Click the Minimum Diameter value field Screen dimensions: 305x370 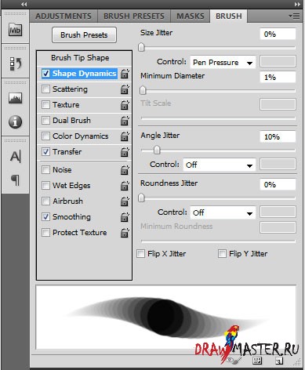pyautogui.click(x=278, y=78)
